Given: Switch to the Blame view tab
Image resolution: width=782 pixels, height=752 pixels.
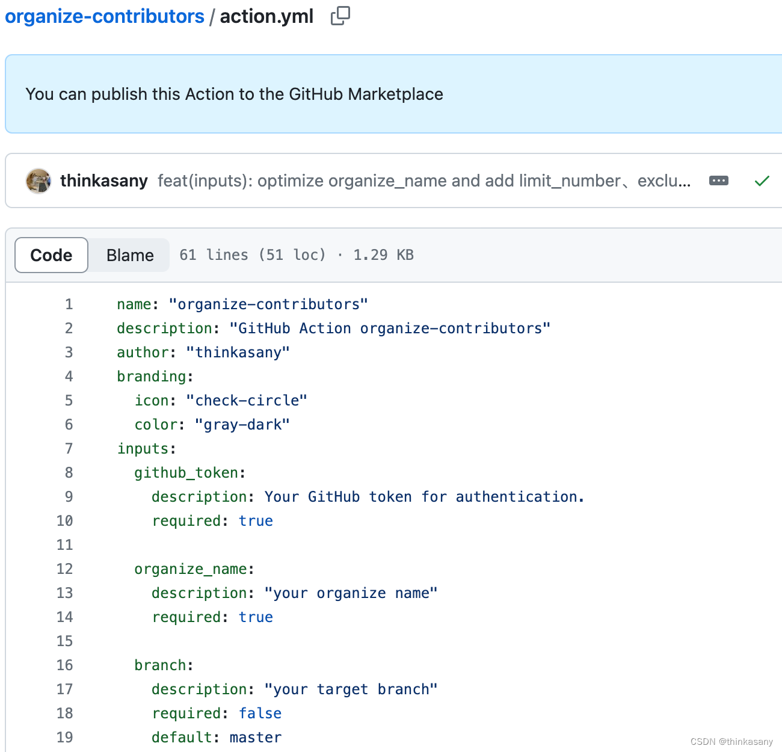Looking at the screenshot, I should tap(130, 255).
